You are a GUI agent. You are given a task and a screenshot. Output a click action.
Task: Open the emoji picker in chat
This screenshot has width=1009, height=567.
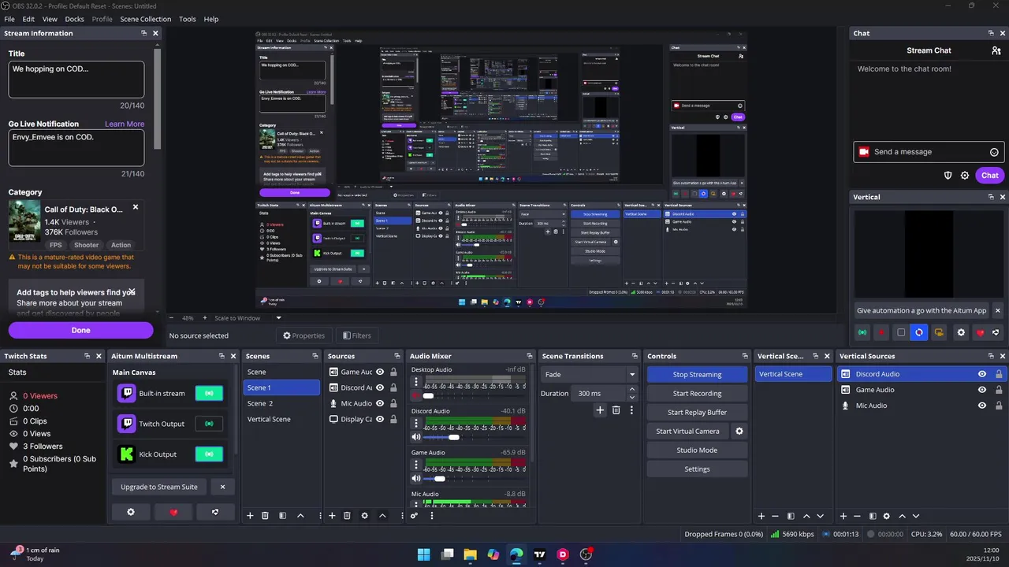pyautogui.click(x=994, y=152)
